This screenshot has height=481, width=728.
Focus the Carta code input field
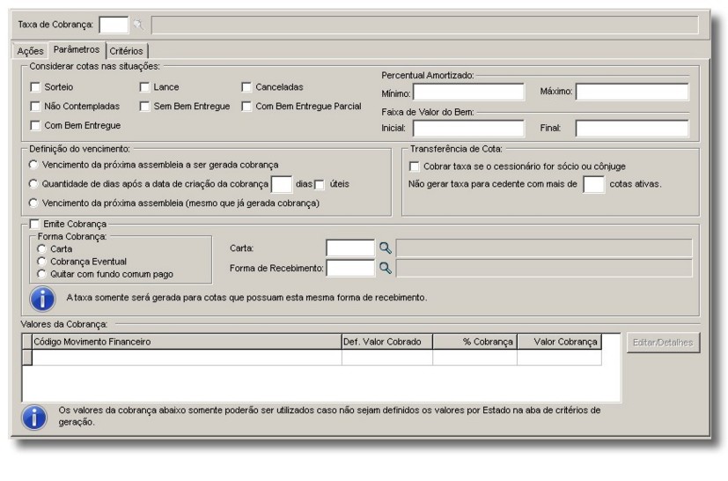coord(350,248)
